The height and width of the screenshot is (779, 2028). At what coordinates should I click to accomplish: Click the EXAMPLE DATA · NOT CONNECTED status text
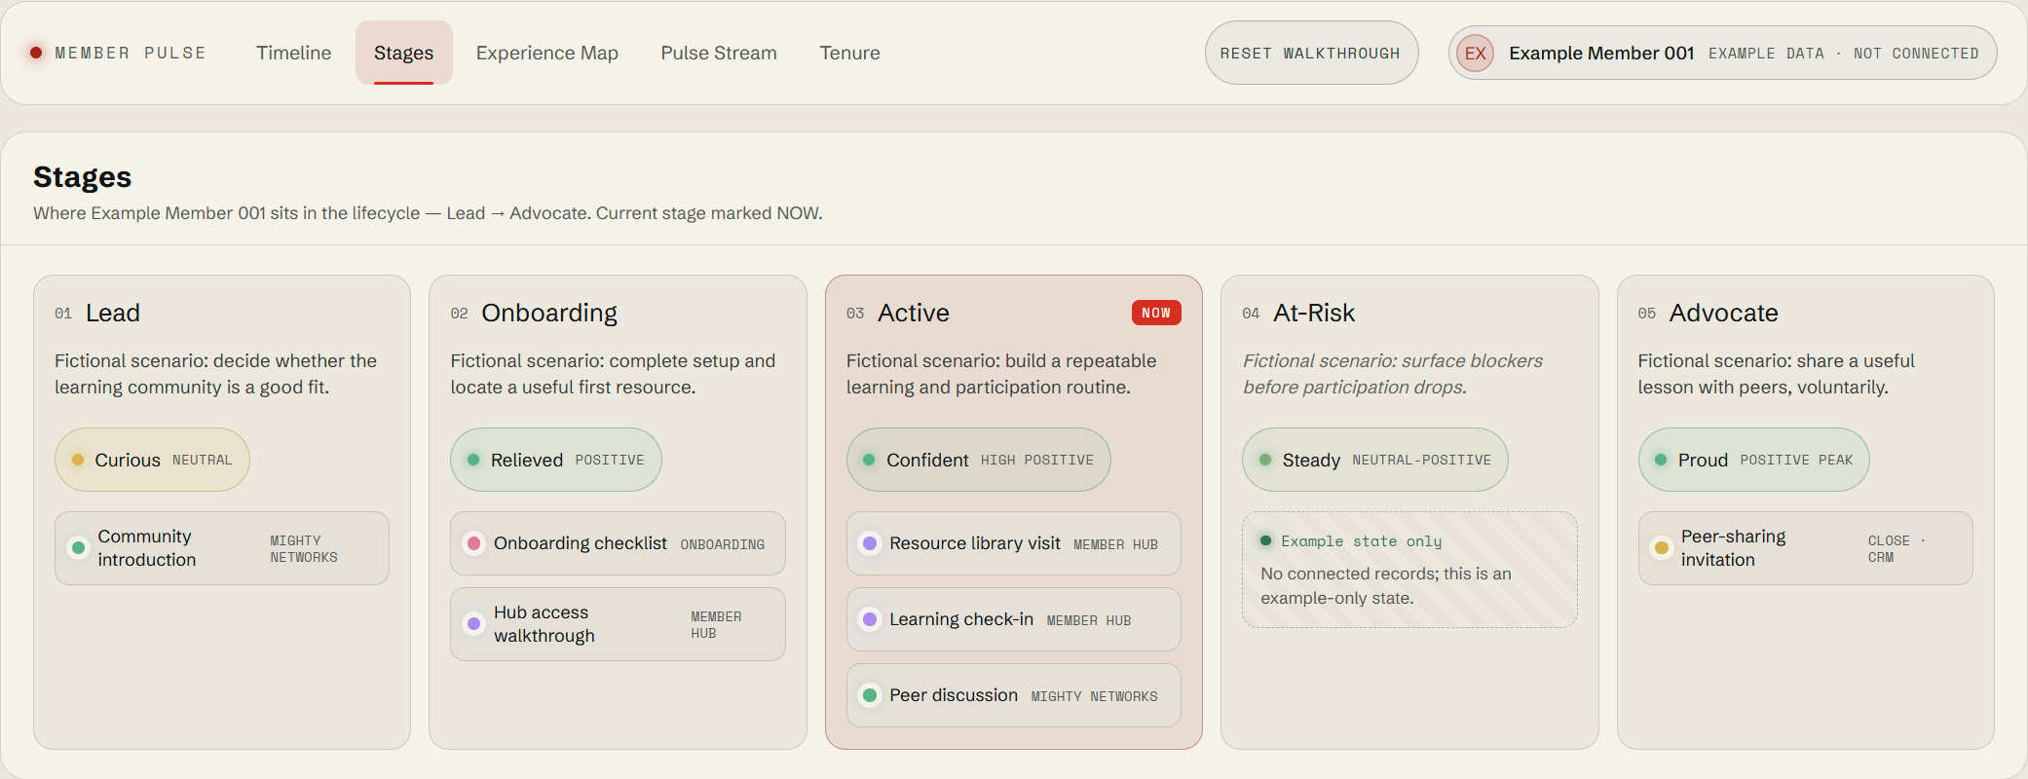1844,54
